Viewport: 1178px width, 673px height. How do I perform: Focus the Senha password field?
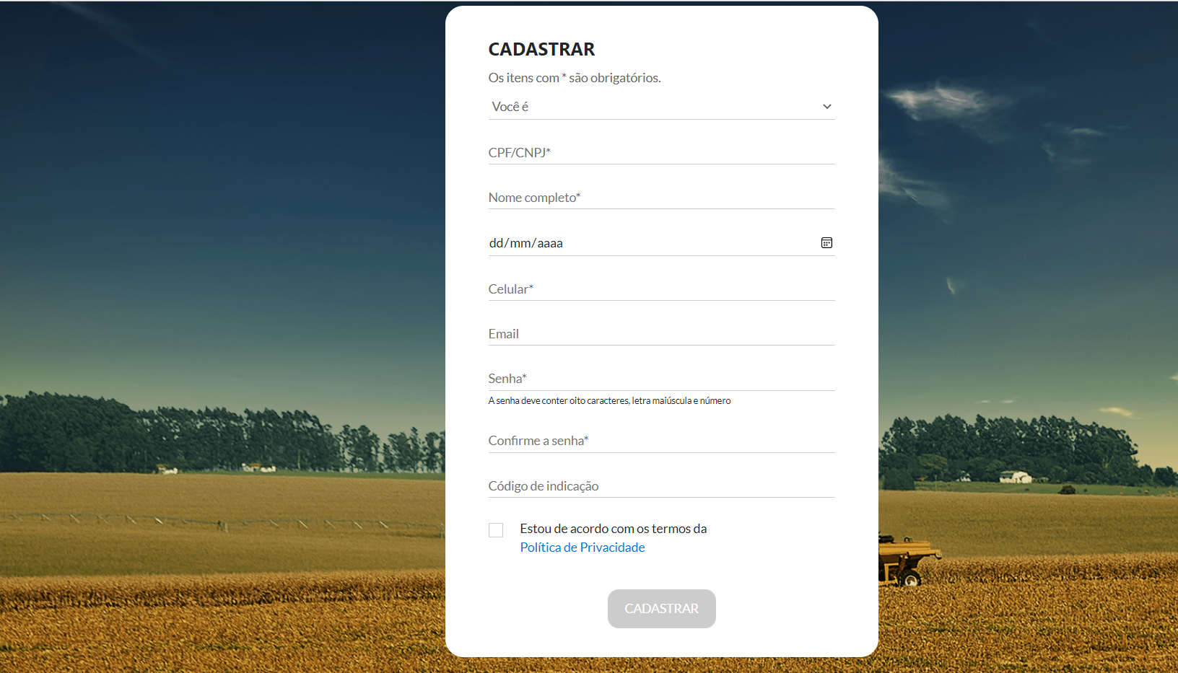tap(660, 379)
